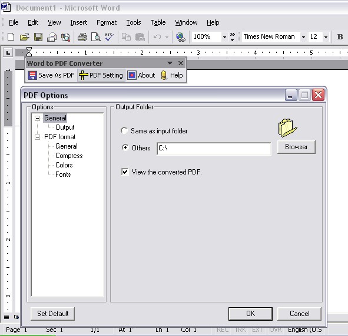
Task: Open the Undo history dropdown arrow
Action: [167, 37]
